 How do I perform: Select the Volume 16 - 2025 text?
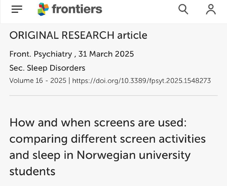click(x=38, y=80)
